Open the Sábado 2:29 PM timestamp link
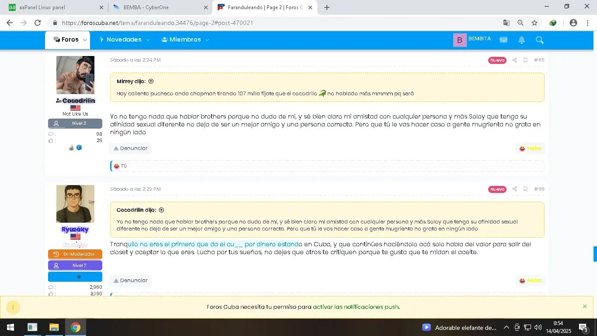This screenshot has height=336, width=597. (135, 189)
